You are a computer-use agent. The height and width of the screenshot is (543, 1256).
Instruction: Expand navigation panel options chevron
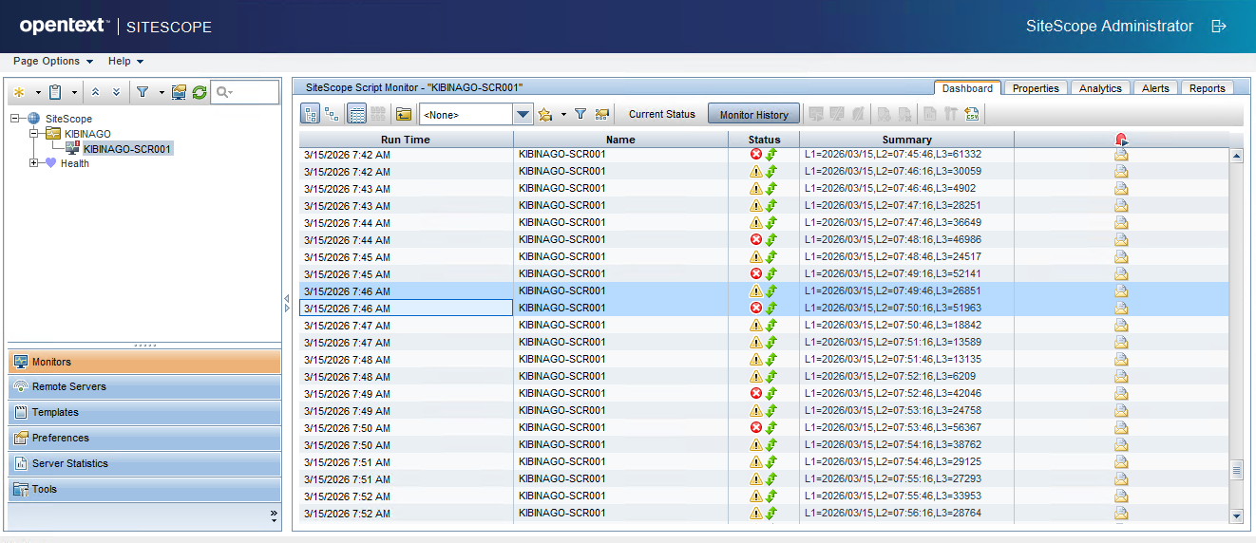[x=274, y=516]
